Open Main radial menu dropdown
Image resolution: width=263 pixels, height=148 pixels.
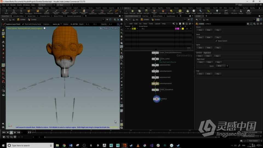pos(65,5)
